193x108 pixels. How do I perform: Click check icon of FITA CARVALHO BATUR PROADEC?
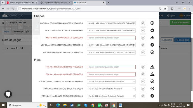click(152, 88)
